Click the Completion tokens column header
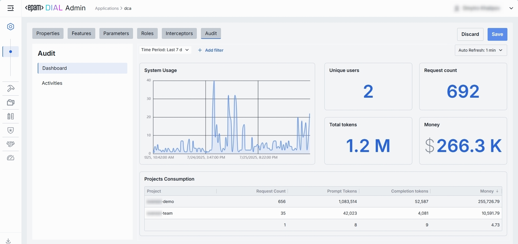The width and height of the screenshot is (518, 244). [x=395, y=191]
